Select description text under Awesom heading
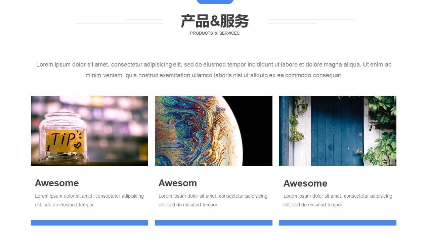 pos(213,200)
